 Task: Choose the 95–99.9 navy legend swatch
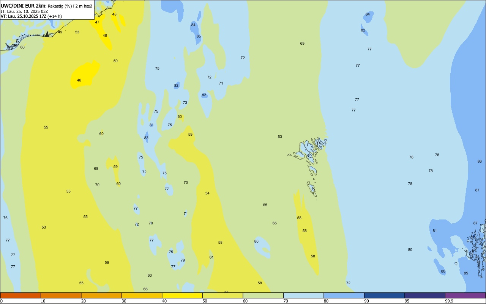pyautogui.click(x=425, y=295)
